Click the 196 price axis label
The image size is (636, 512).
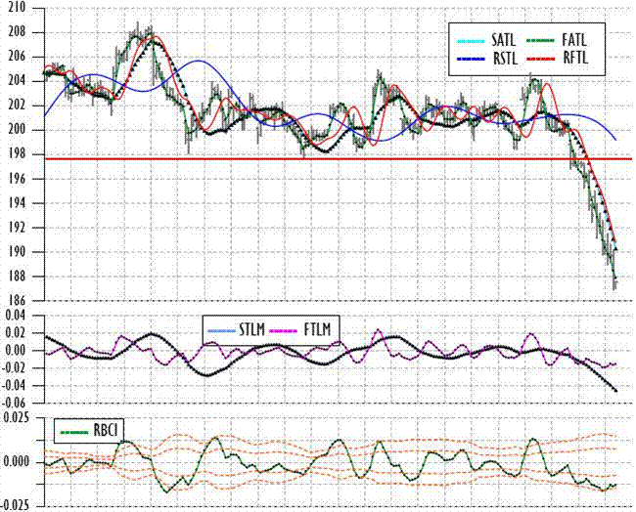(17, 179)
